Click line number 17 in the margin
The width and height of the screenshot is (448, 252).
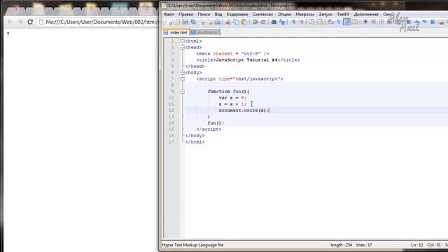coord(171,141)
